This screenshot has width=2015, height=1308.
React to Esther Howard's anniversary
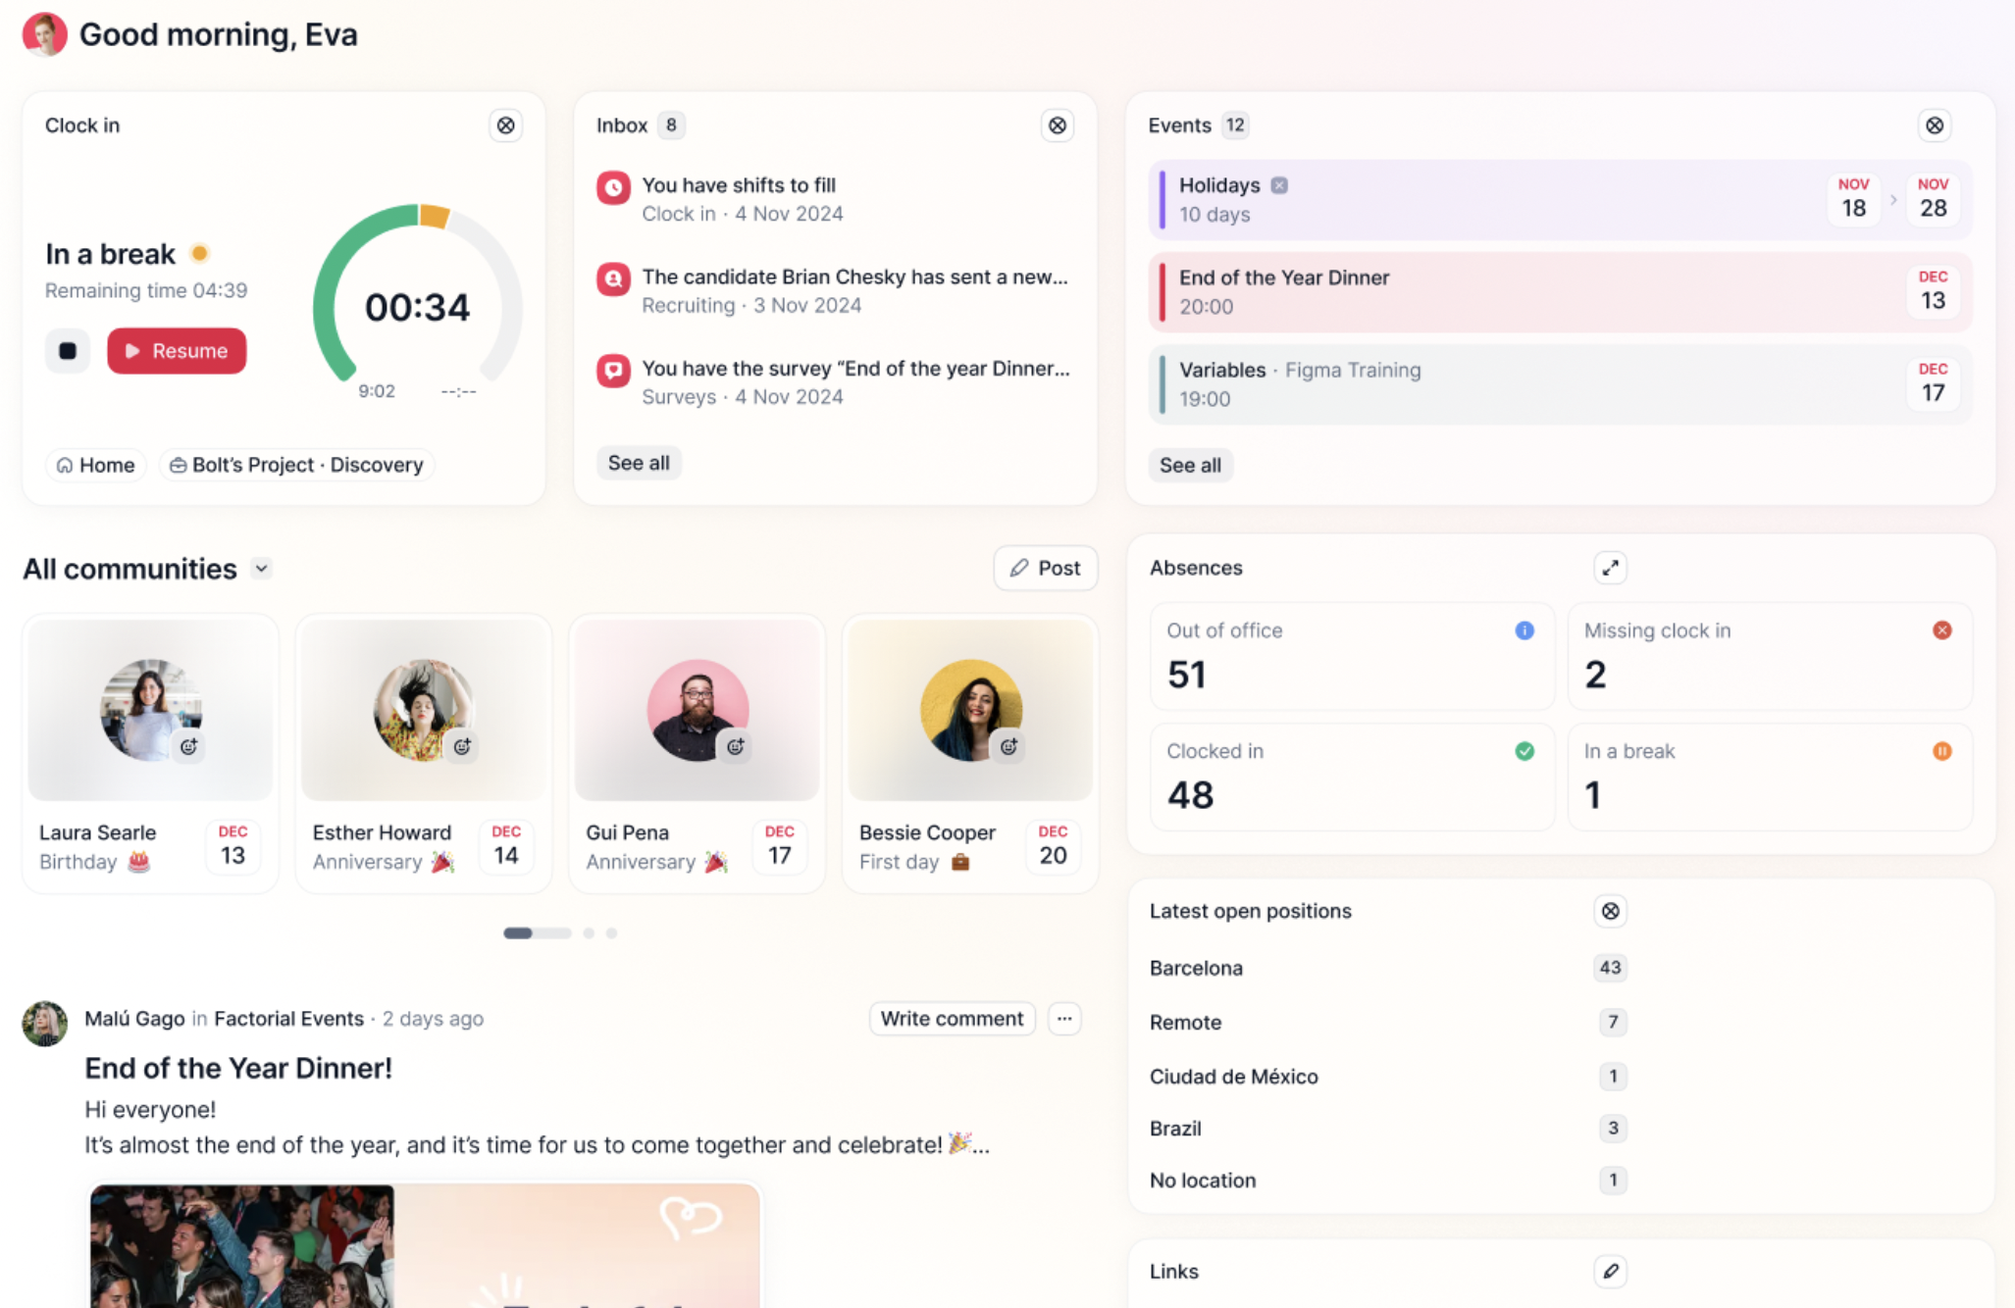point(462,747)
